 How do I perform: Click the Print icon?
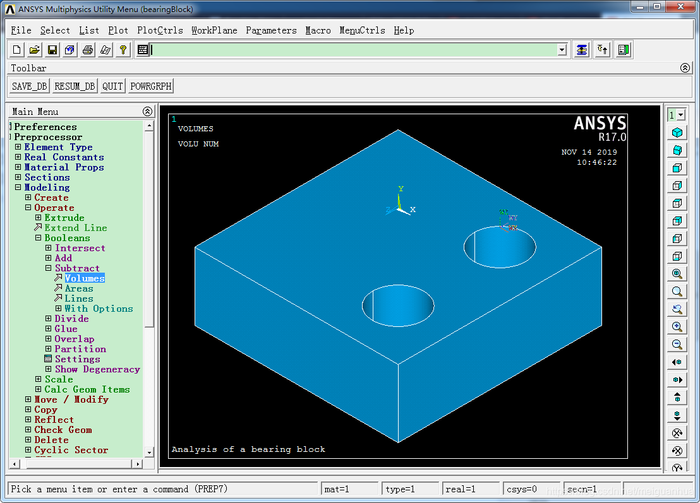click(x=88, y=50)
